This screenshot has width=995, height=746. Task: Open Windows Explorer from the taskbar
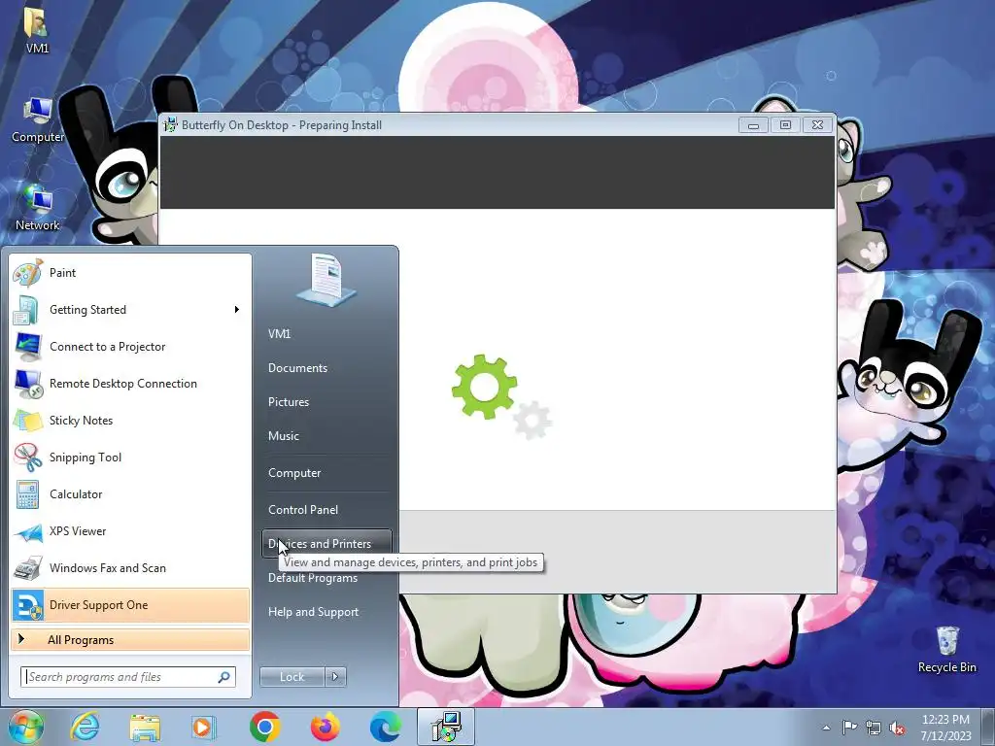[x=145, y=727]
